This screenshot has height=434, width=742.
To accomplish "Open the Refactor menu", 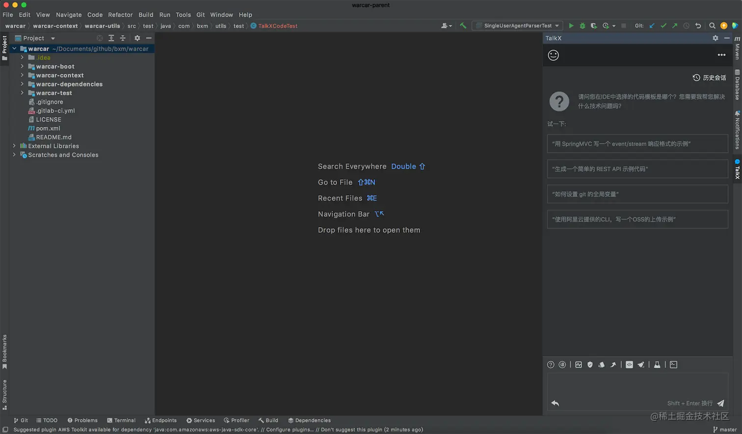I will point(120,15).
